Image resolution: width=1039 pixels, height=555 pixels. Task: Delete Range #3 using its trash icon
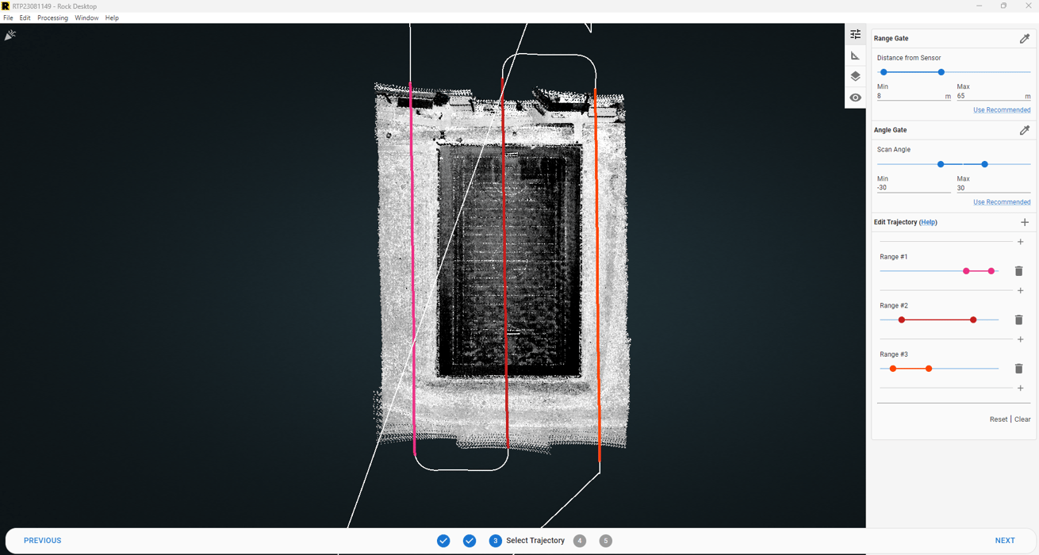[x=1019, y=368]
